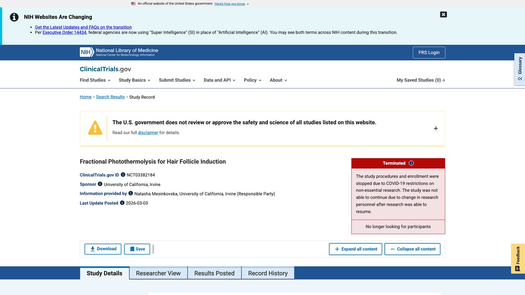
Task: Open the About menu
Action: coord(278,80)
